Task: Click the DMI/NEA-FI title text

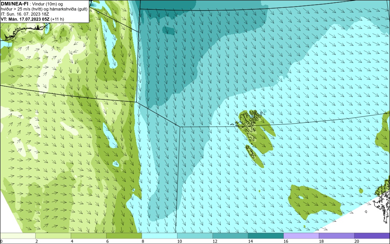Action: coord(14,4)
